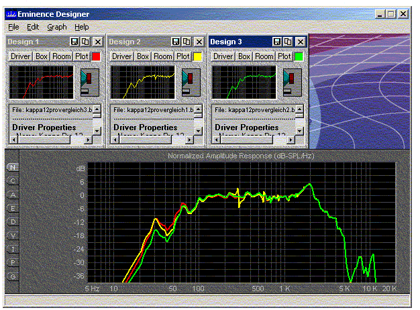The image size is (420, 310).
Task: Click the Box button in Design 3
Action: 244,56
